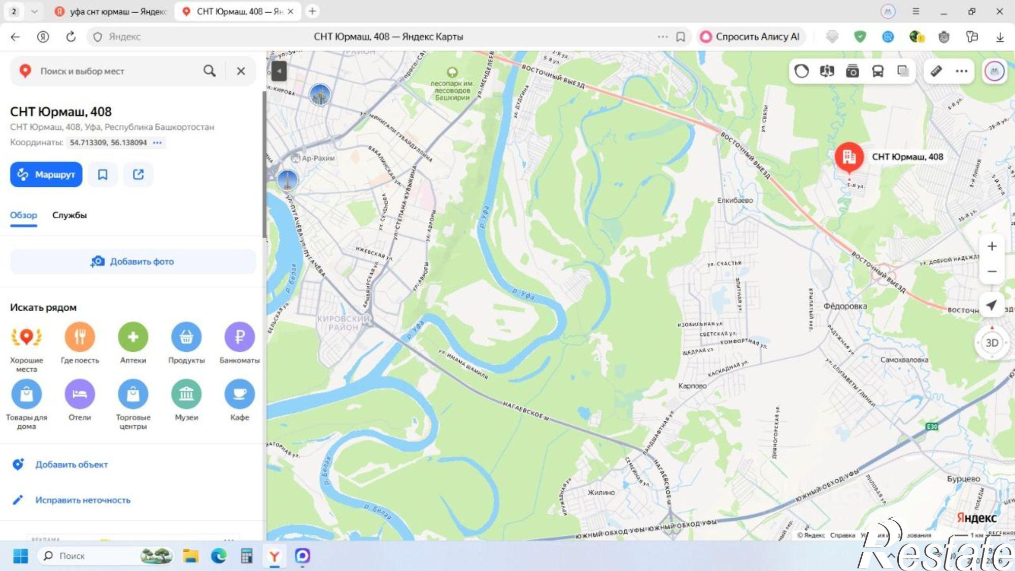Focus the Поиск и выбор мест field

coord(119,72)
